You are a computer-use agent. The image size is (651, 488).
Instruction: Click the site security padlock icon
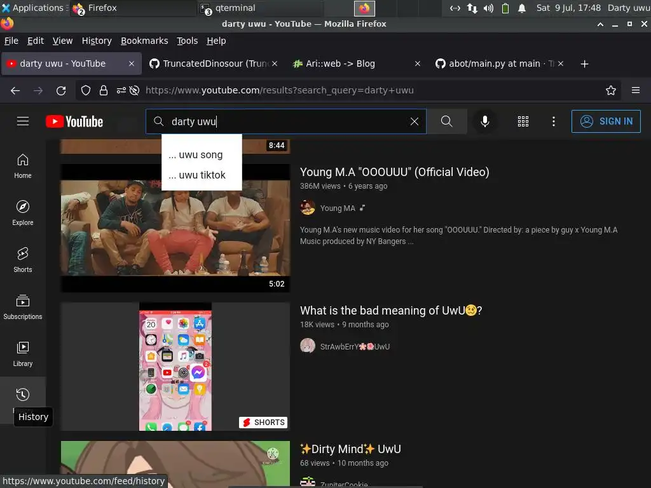pos(104,90)
